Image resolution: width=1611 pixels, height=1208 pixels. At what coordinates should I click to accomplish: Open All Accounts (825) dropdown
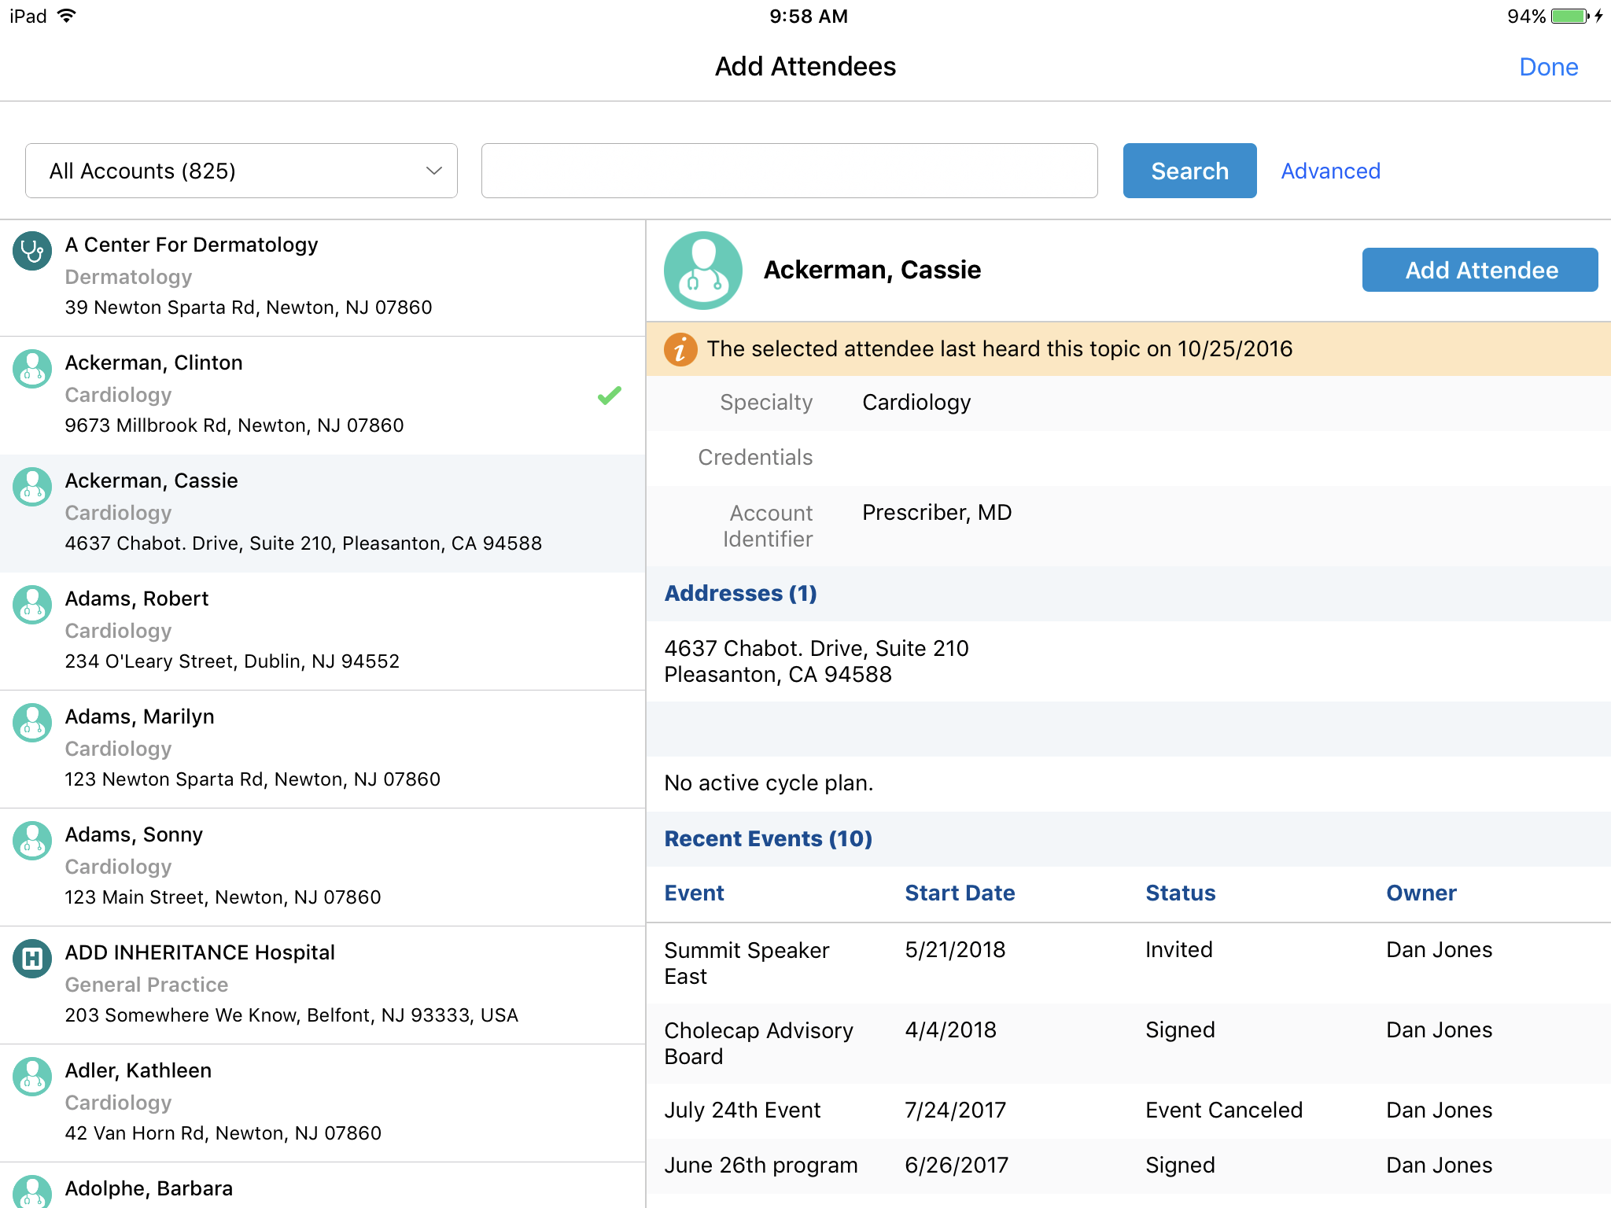(x=241, y=171)
